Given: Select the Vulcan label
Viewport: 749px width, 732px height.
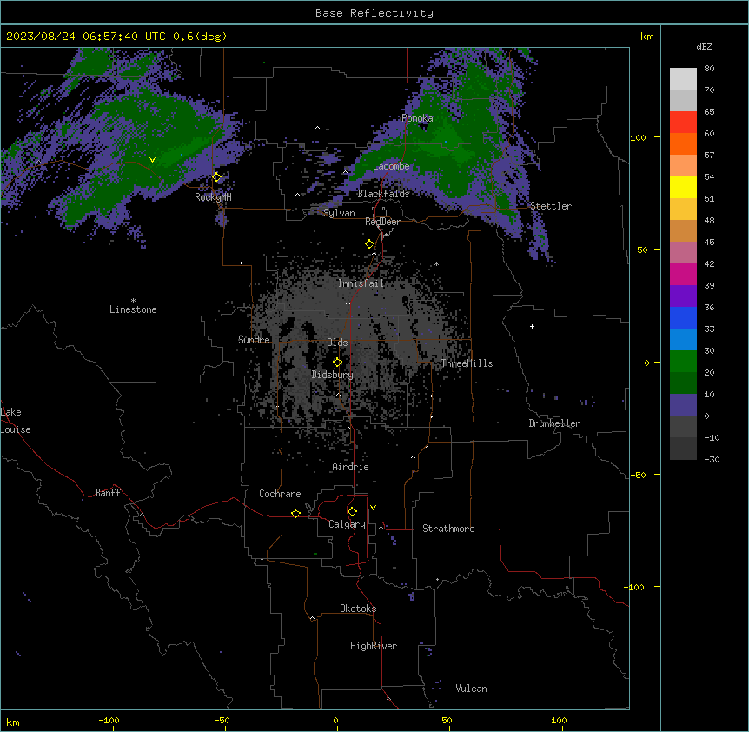Looking at the screenshot, I should coord(472,689).
